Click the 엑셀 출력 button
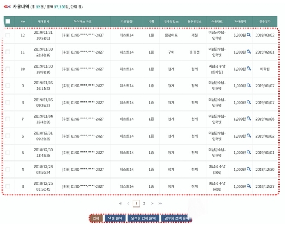This screenshot has width=285, height=225. point(115,218)
